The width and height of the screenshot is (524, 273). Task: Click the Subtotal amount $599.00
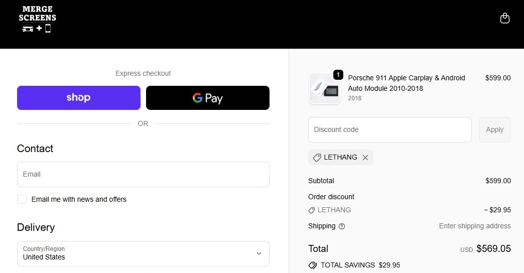click(x=498, y=181)
